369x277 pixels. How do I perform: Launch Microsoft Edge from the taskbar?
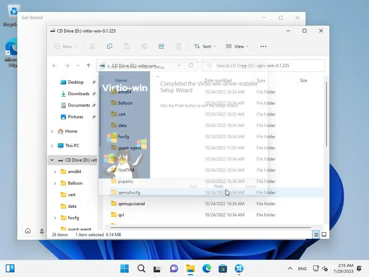206,268
